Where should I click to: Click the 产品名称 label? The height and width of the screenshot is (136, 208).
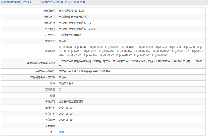click(x=50, y=35)
